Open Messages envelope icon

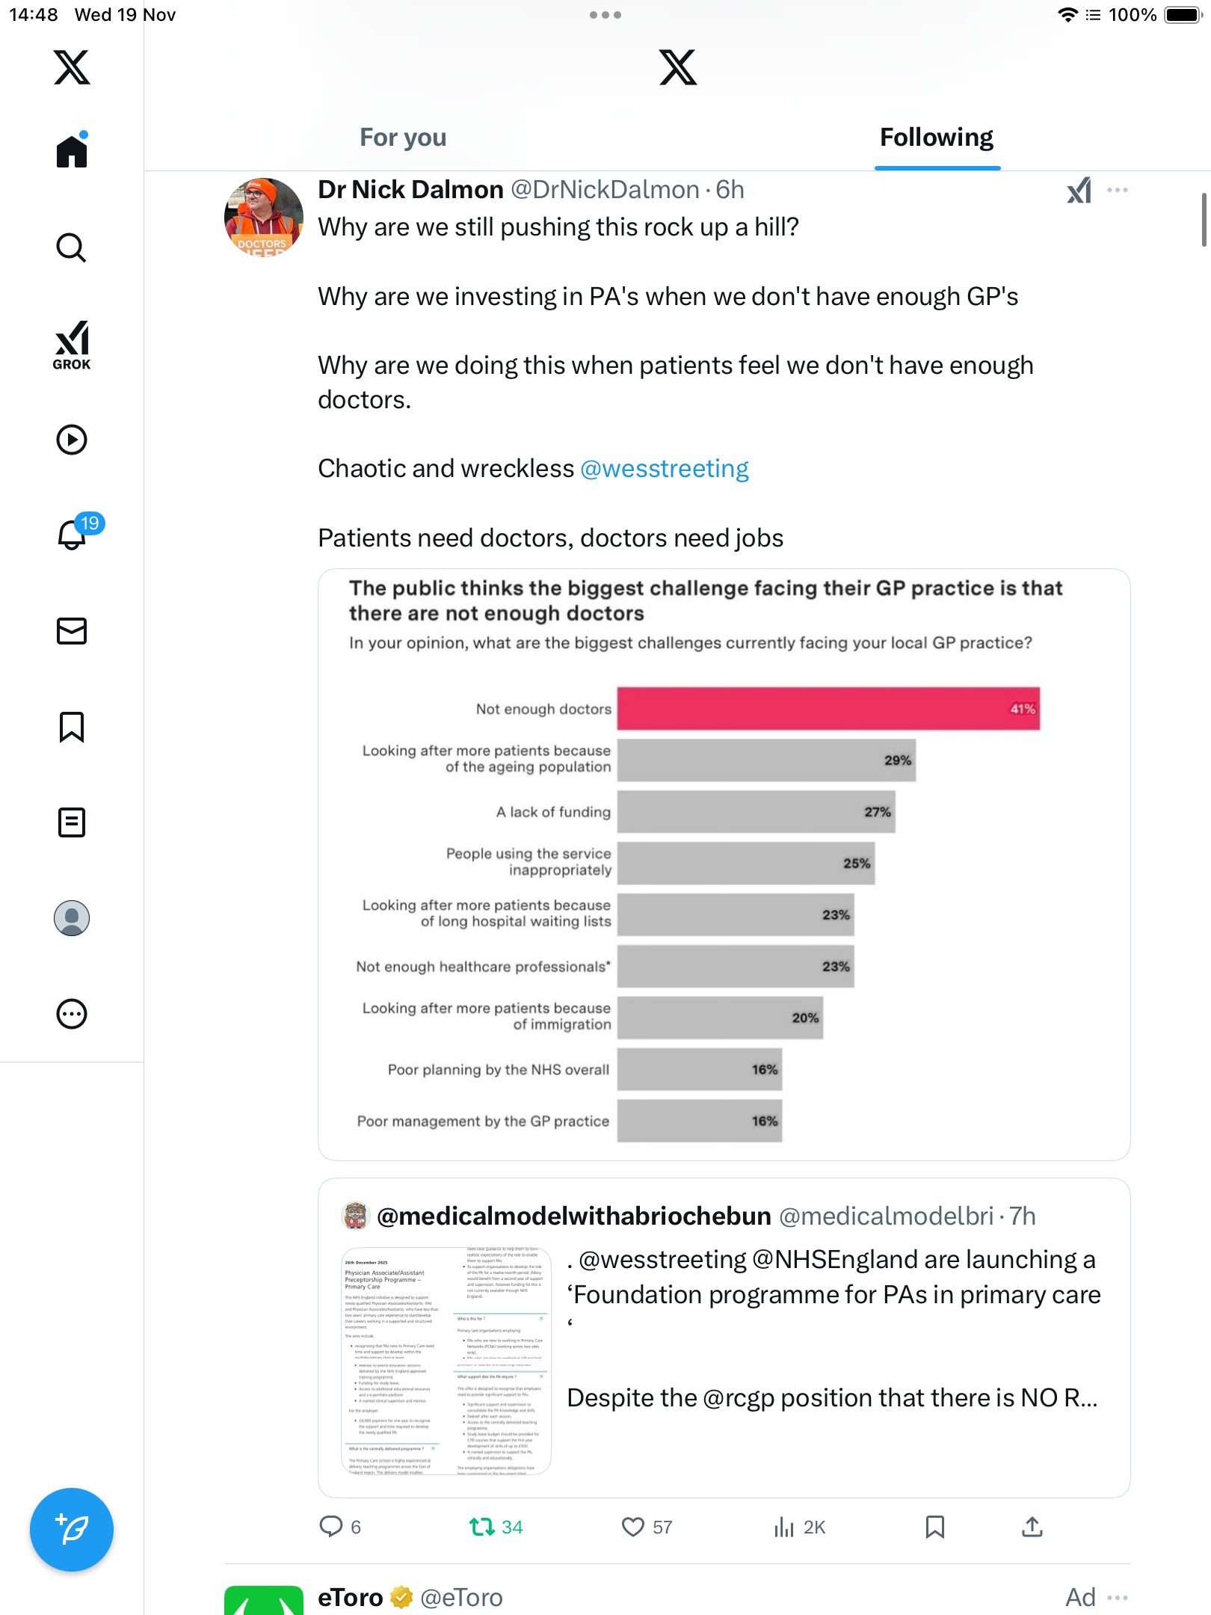tap(72, 631)
